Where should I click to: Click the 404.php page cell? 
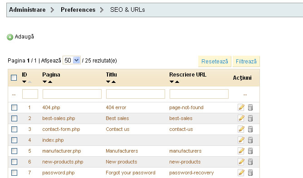coord(51,107)
